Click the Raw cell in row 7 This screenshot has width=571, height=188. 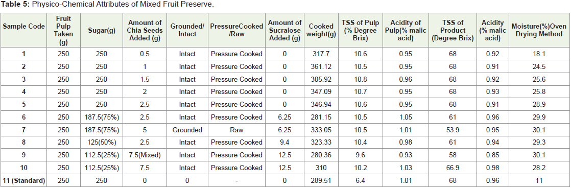pyautogui.click(x=236, y=130)
